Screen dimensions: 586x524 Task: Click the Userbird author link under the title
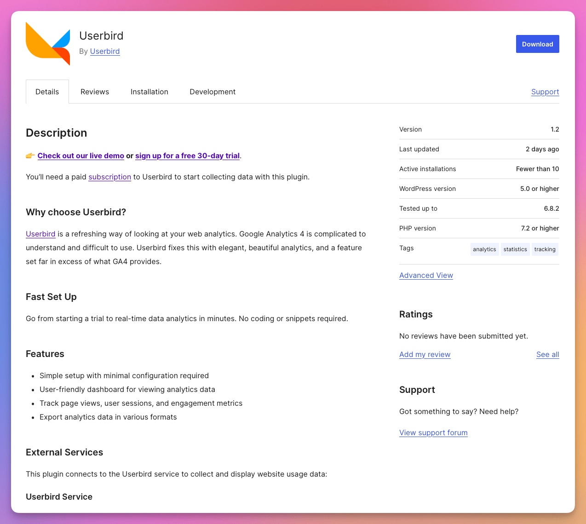104,51
